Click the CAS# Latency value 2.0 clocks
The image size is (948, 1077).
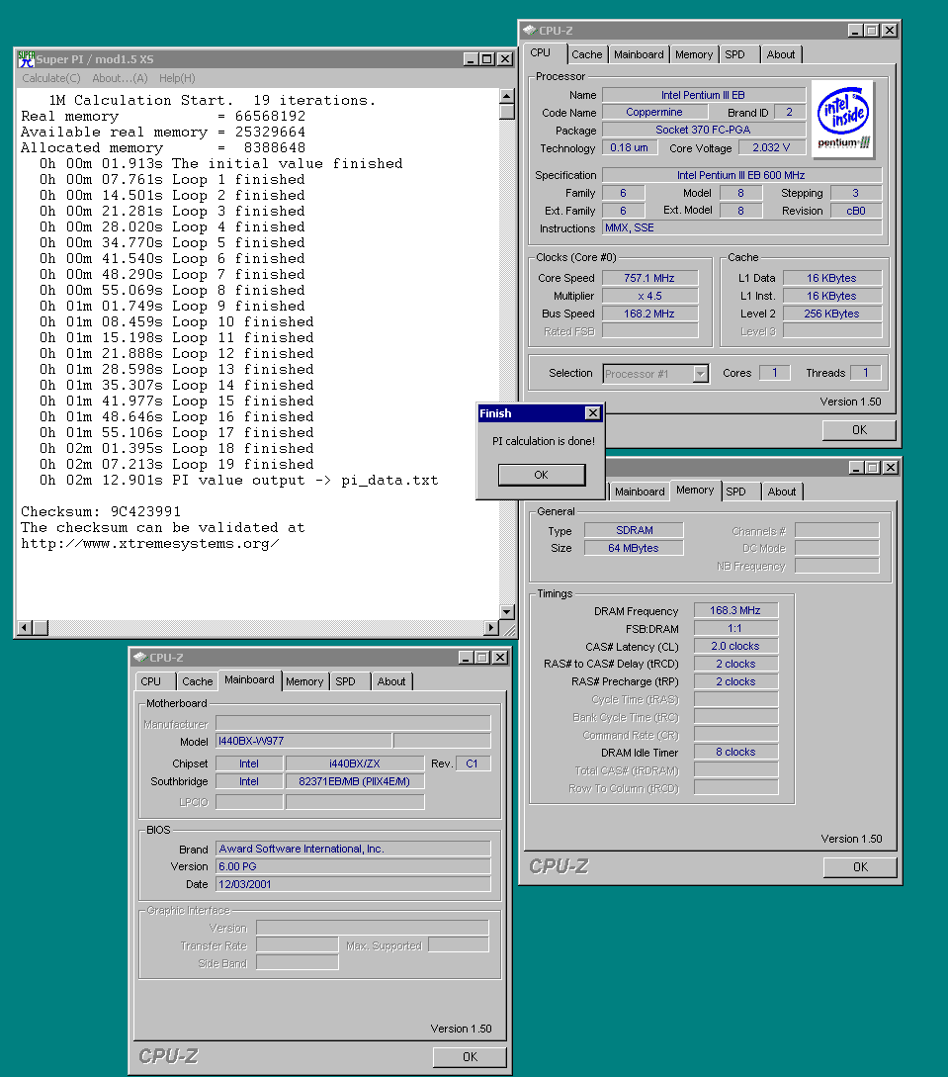pyautogui.click(x=735, y=647)
